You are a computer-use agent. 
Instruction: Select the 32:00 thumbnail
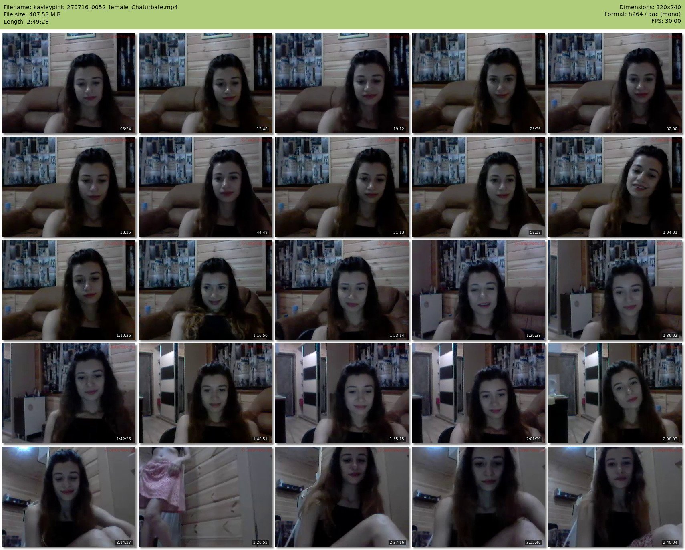point(615,83)
